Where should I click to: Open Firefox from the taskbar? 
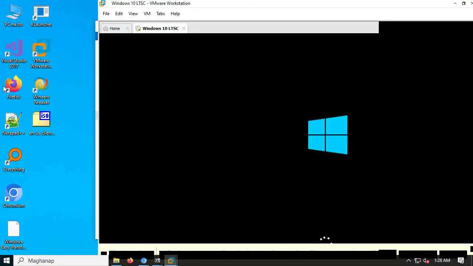click(130, 260)
